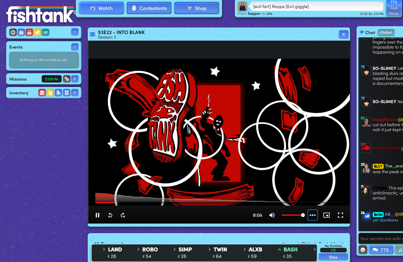Click the first SO-SLIMEY avatar in chat
Viewport: 403px width, 262px height.
366,71
